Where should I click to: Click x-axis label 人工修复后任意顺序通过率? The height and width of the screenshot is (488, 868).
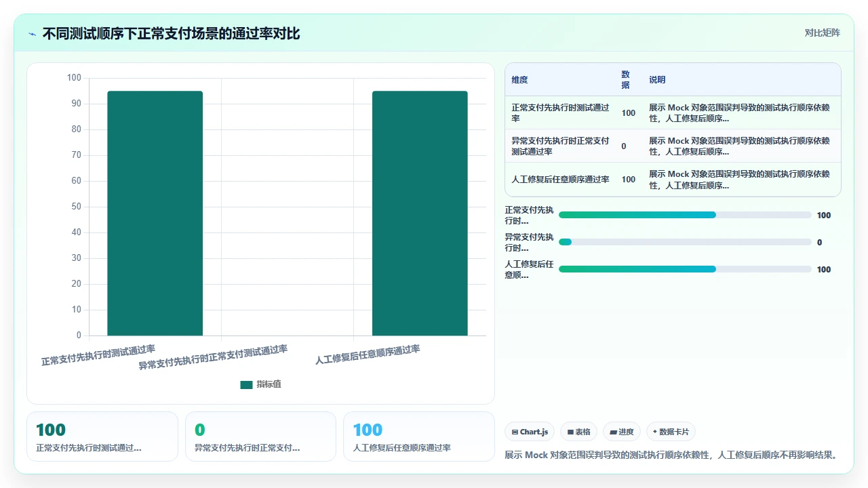(368, 354)
